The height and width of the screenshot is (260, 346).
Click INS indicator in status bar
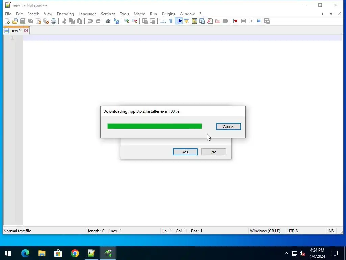point(331,231)
